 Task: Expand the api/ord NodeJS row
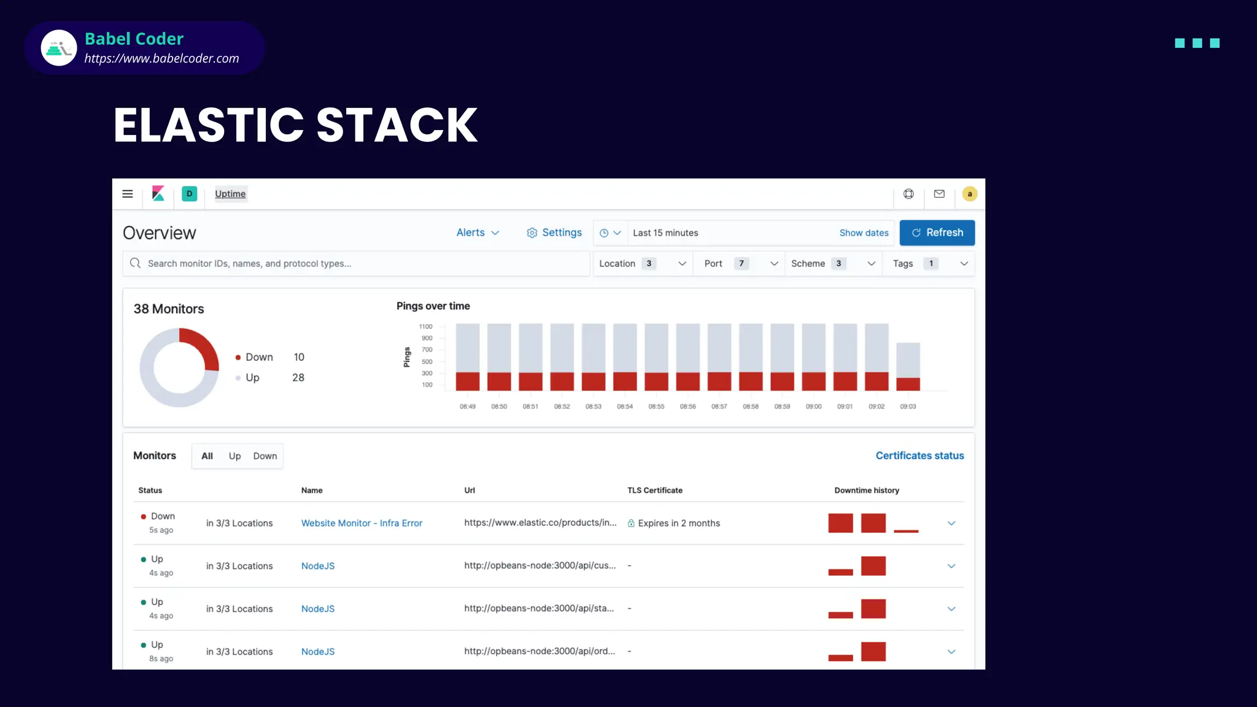coord(951,652)
